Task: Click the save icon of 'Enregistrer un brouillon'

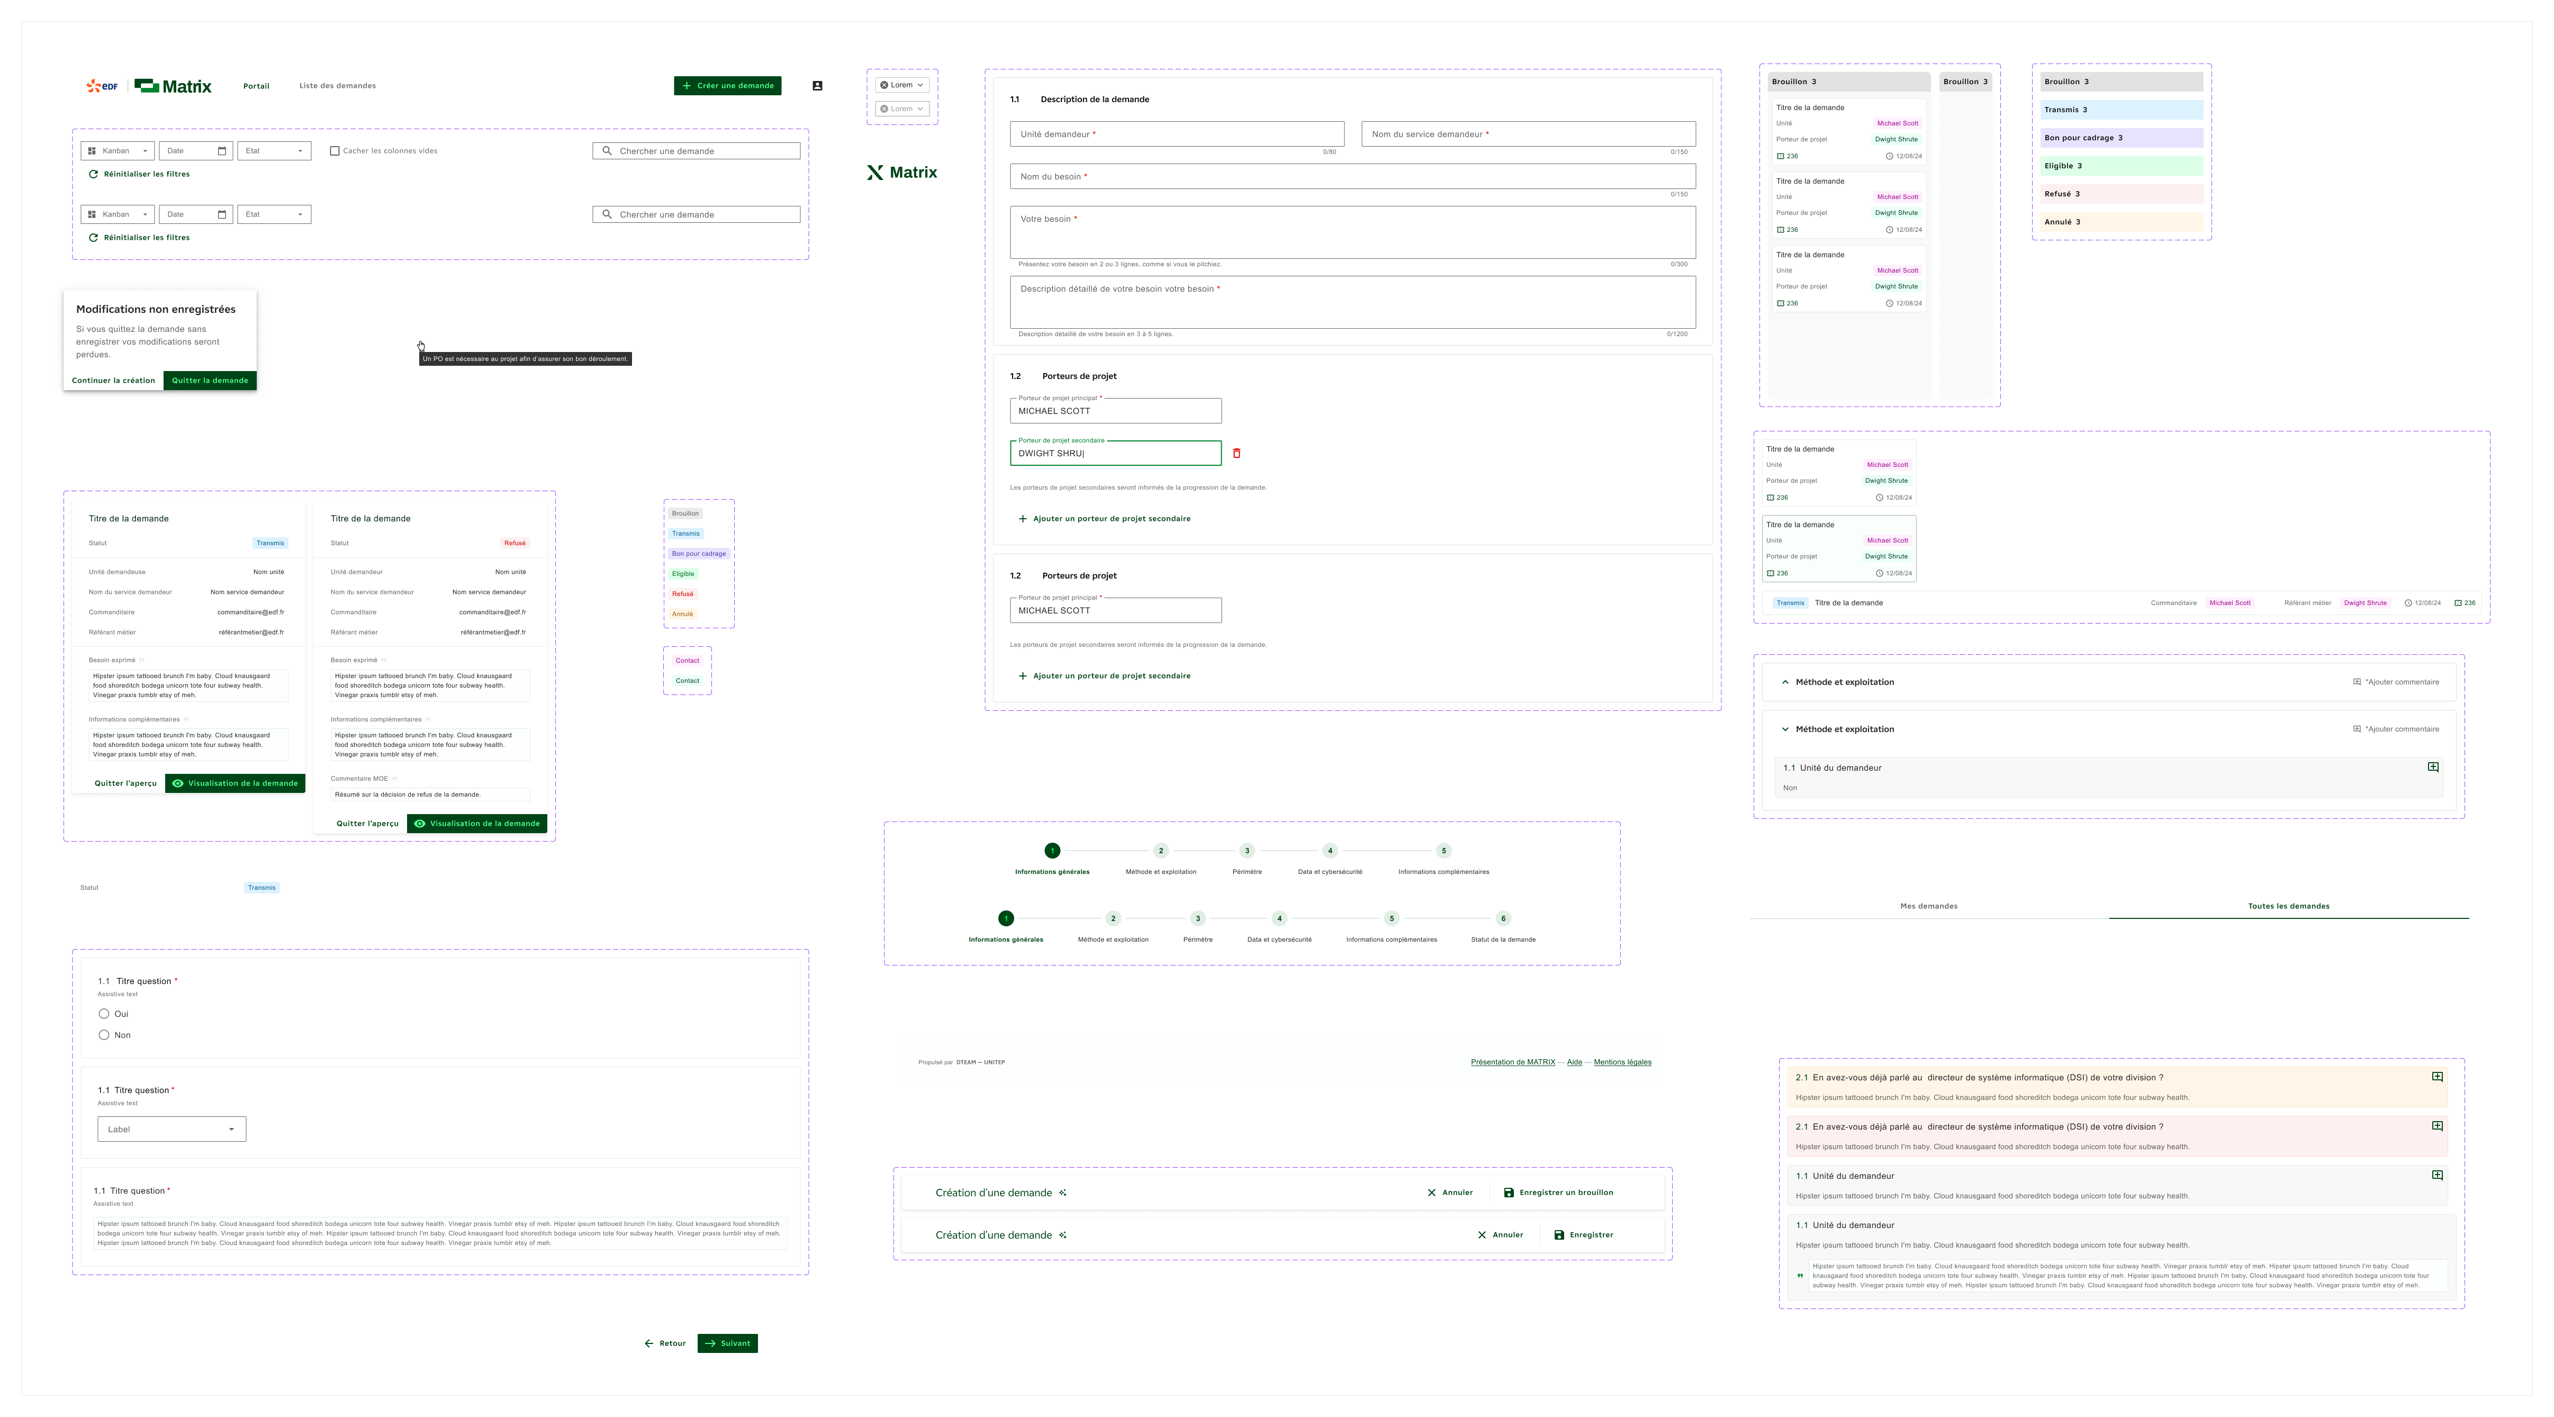Action: pyautogui.click(x=1509, y=1193)
